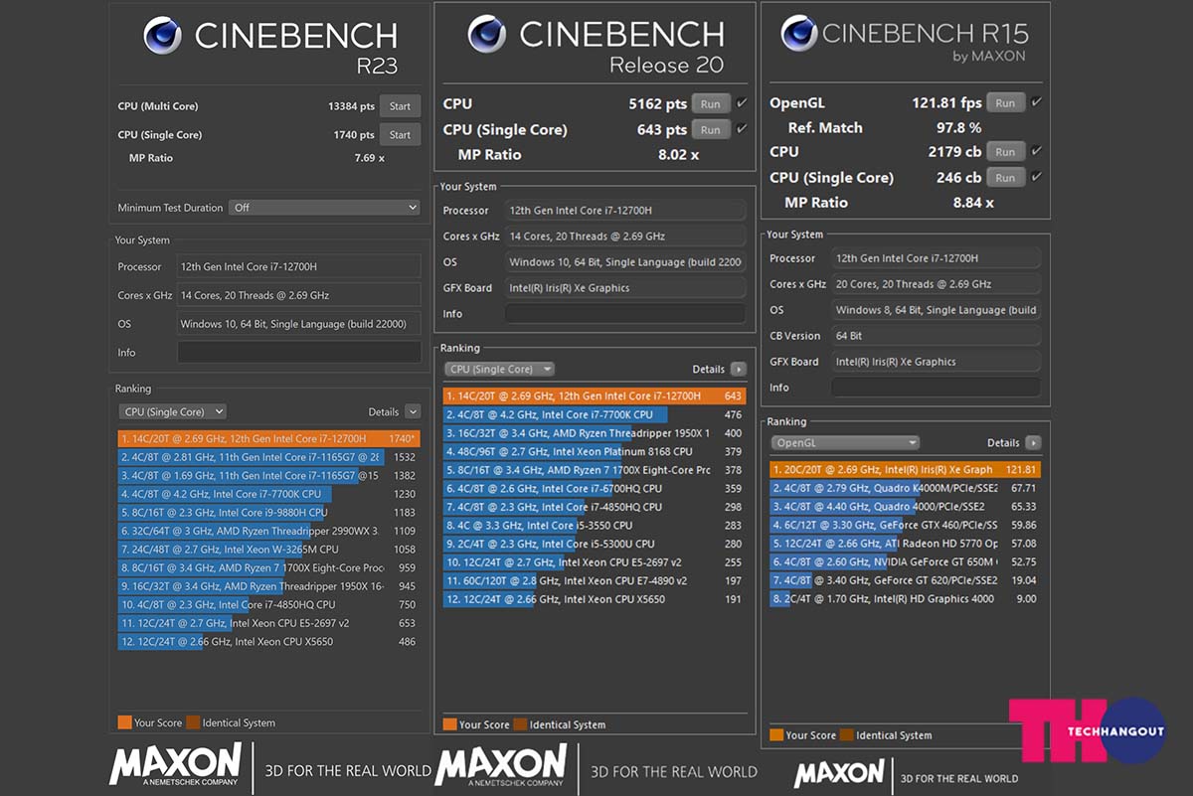The width and height of the screenshot is (1193, 796).
Task: Select the "Quadro K4000M" row in R15 ranking
Action: coord(906,488)
